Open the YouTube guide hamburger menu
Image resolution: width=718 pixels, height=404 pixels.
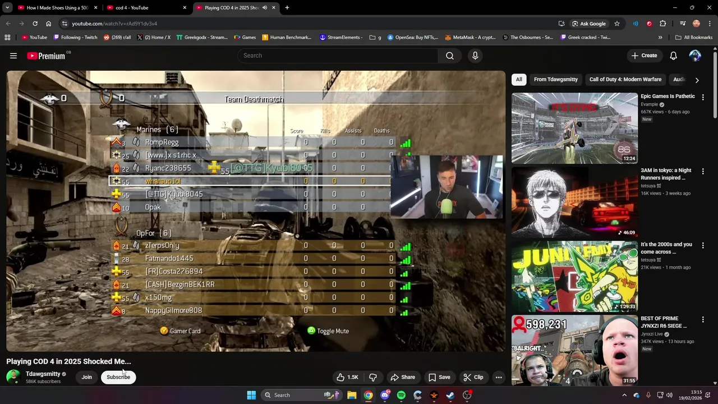pyautogui.click(x=13, y=56)
